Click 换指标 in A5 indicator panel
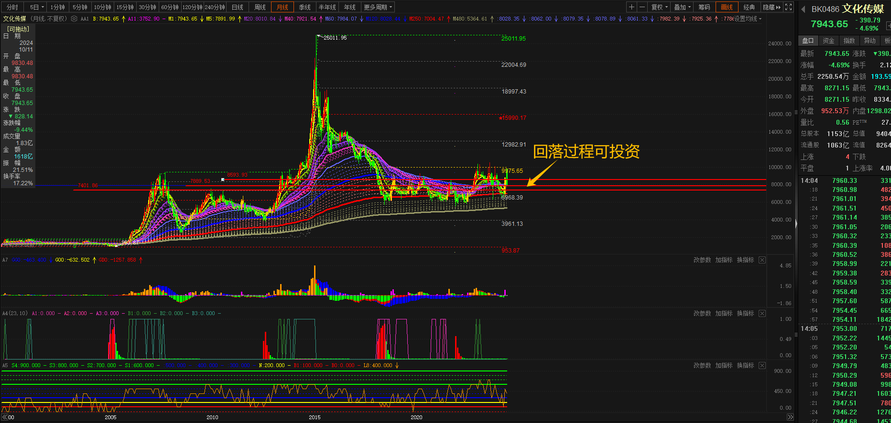891x423 pixels. coord(745,366)
